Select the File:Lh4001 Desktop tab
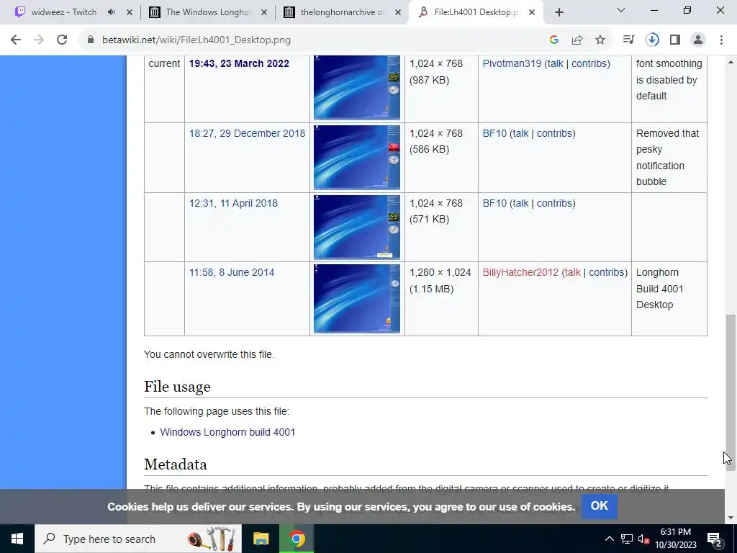 tap(476, 12)
